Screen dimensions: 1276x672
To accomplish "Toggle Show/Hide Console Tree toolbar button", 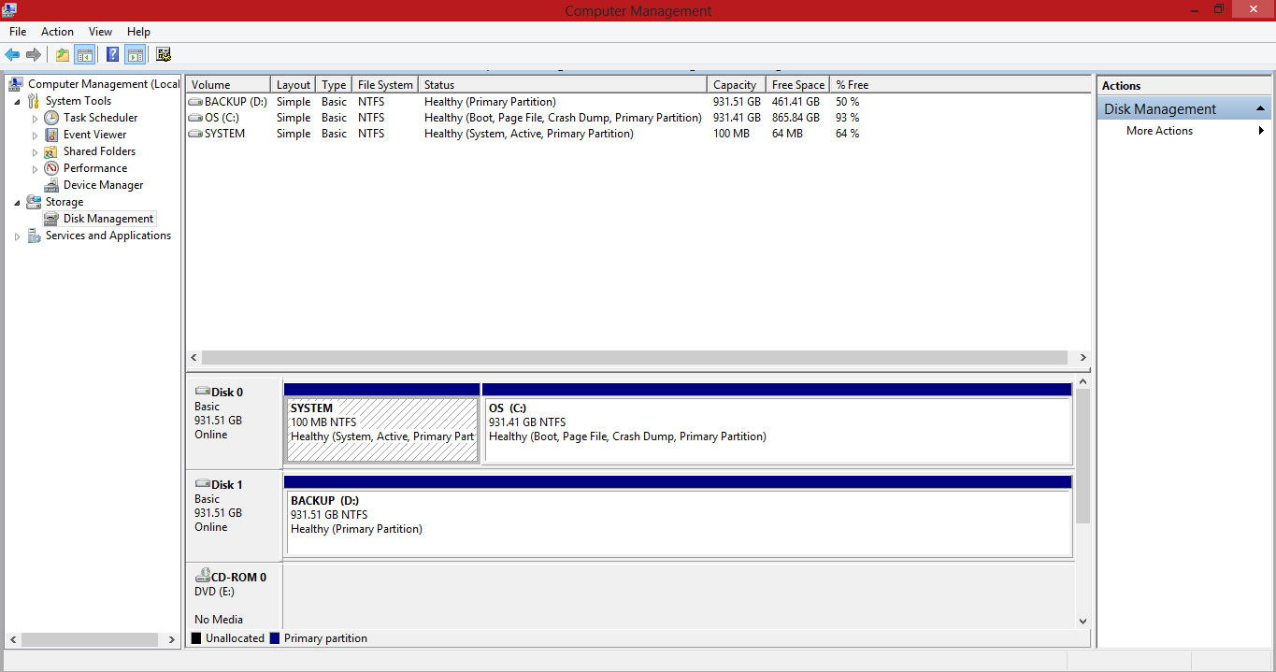I will [x=85, y=54].
